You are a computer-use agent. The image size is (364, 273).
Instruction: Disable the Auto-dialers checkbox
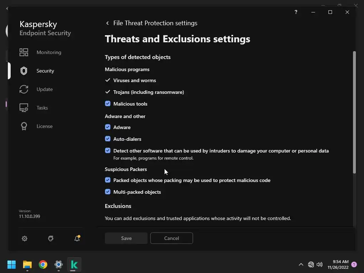coord(108,139)
